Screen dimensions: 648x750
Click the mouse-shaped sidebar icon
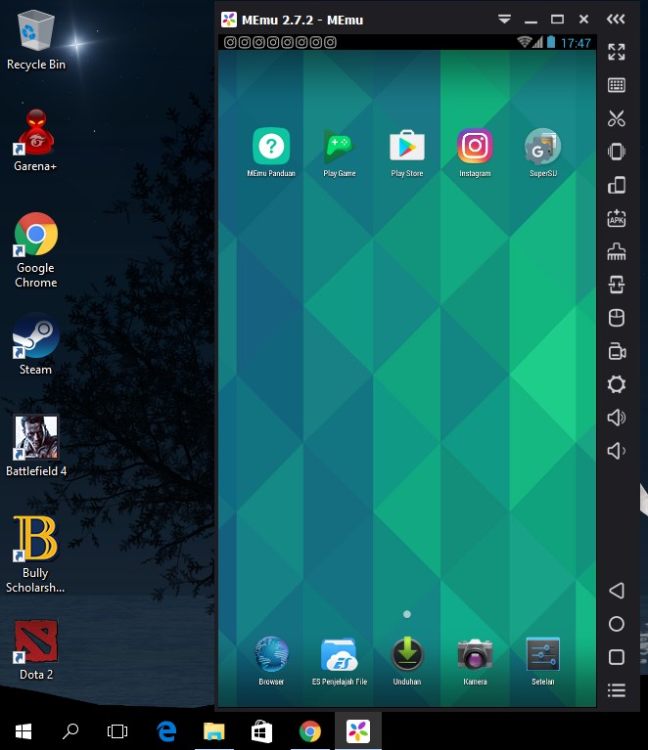click(617, 318)
